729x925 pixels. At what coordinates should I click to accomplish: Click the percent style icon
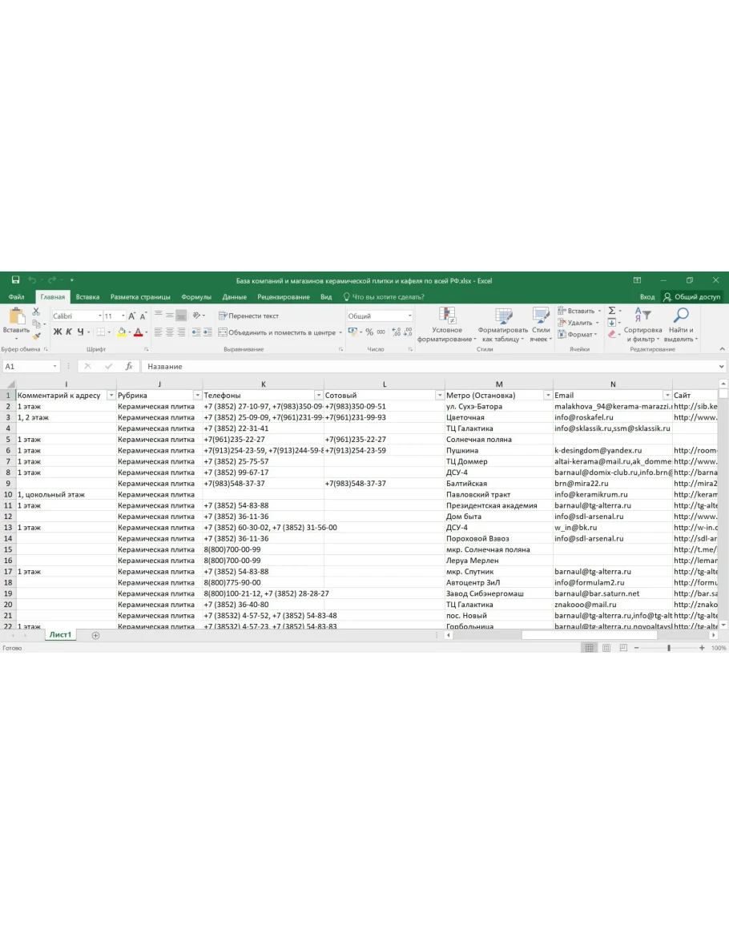click(x=369, y=332)
